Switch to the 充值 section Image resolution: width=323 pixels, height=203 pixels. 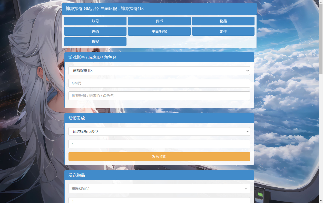[x=95, y=31]
